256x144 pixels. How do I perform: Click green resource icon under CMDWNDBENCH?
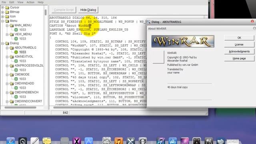(16, 97)
